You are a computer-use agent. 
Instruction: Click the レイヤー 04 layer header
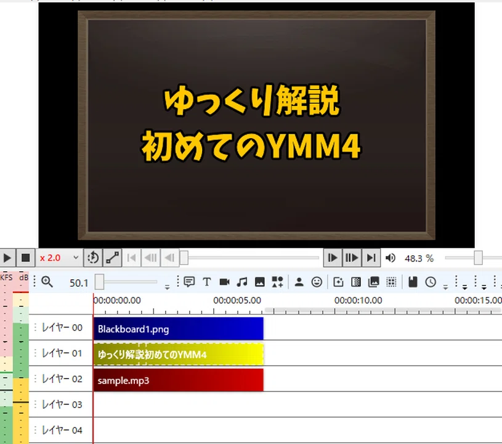point(61,430)
